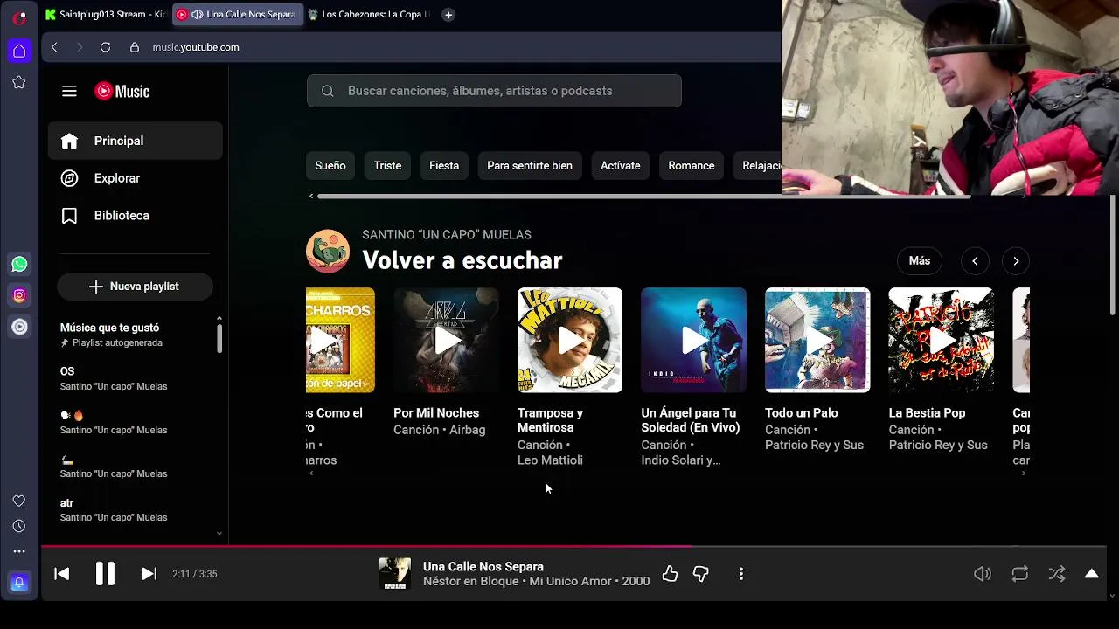Viewport: 1119px width, 629px height.
Task: Switch to the Los Cabezones tab
Action: (x=369, y=15)
